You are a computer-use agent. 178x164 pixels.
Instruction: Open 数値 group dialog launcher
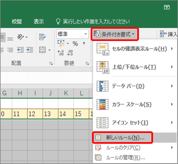point(87,63)
